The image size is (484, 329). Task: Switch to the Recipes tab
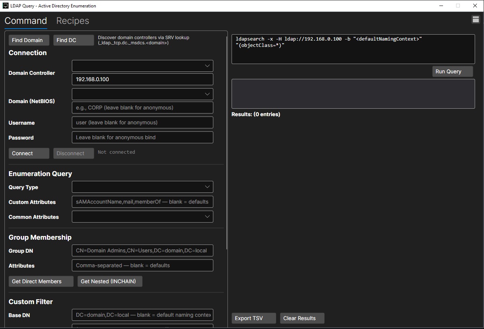(73, 21)
